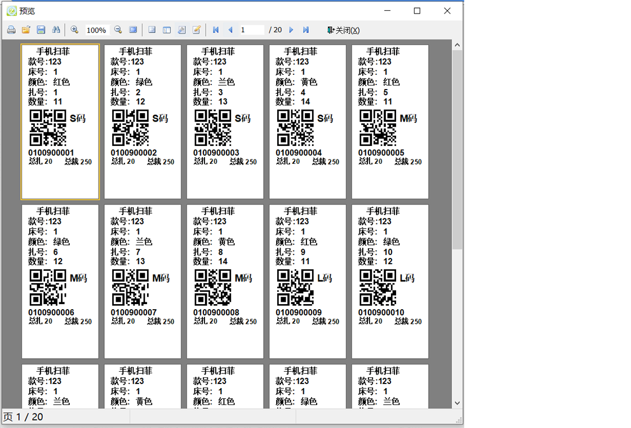Viewport: 631px width, 428px height.
Task: Click the page number input field
Action: [251, 30]
